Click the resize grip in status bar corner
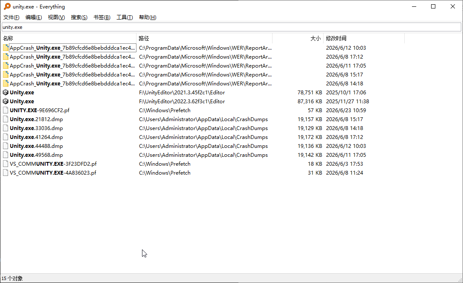This screenshot has height=283, width=463. click(460, 280)
